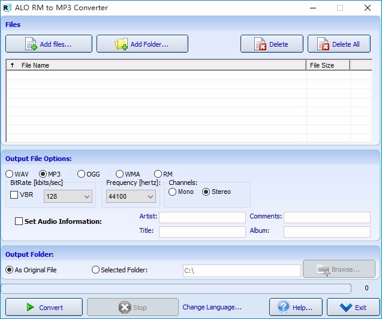
Task: Click the blue checkmark icon on Exit
Action: coord(346,308)
